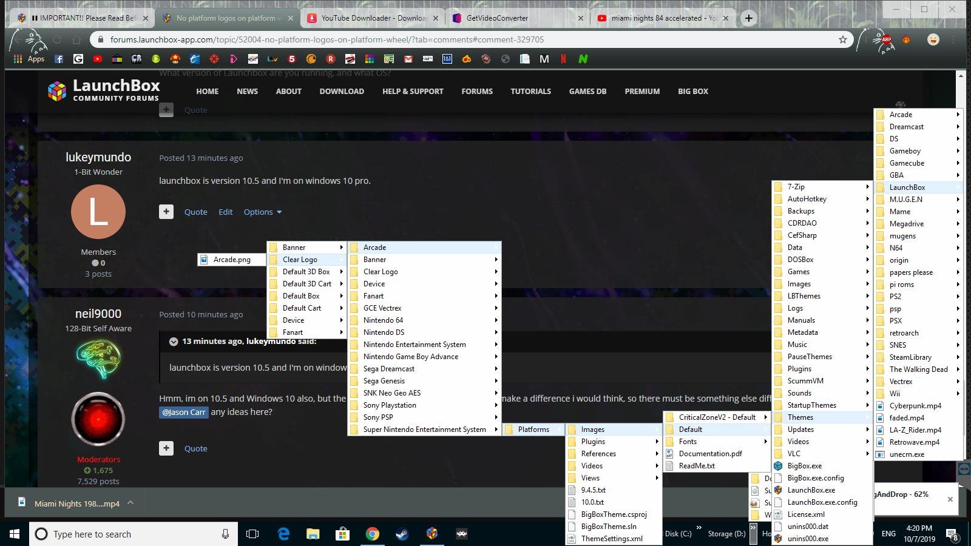Image resolution: width=971 pixels, height=546 pixels.
Task: Select the Arcade.png file
Action: 232,260
